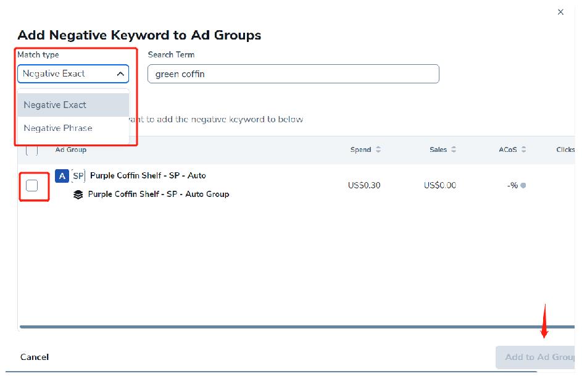Click the Ad Group column header

(x=71, y=149)
